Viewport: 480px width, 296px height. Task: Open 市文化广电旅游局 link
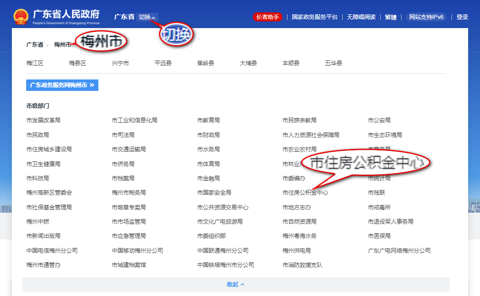(220, 222)
